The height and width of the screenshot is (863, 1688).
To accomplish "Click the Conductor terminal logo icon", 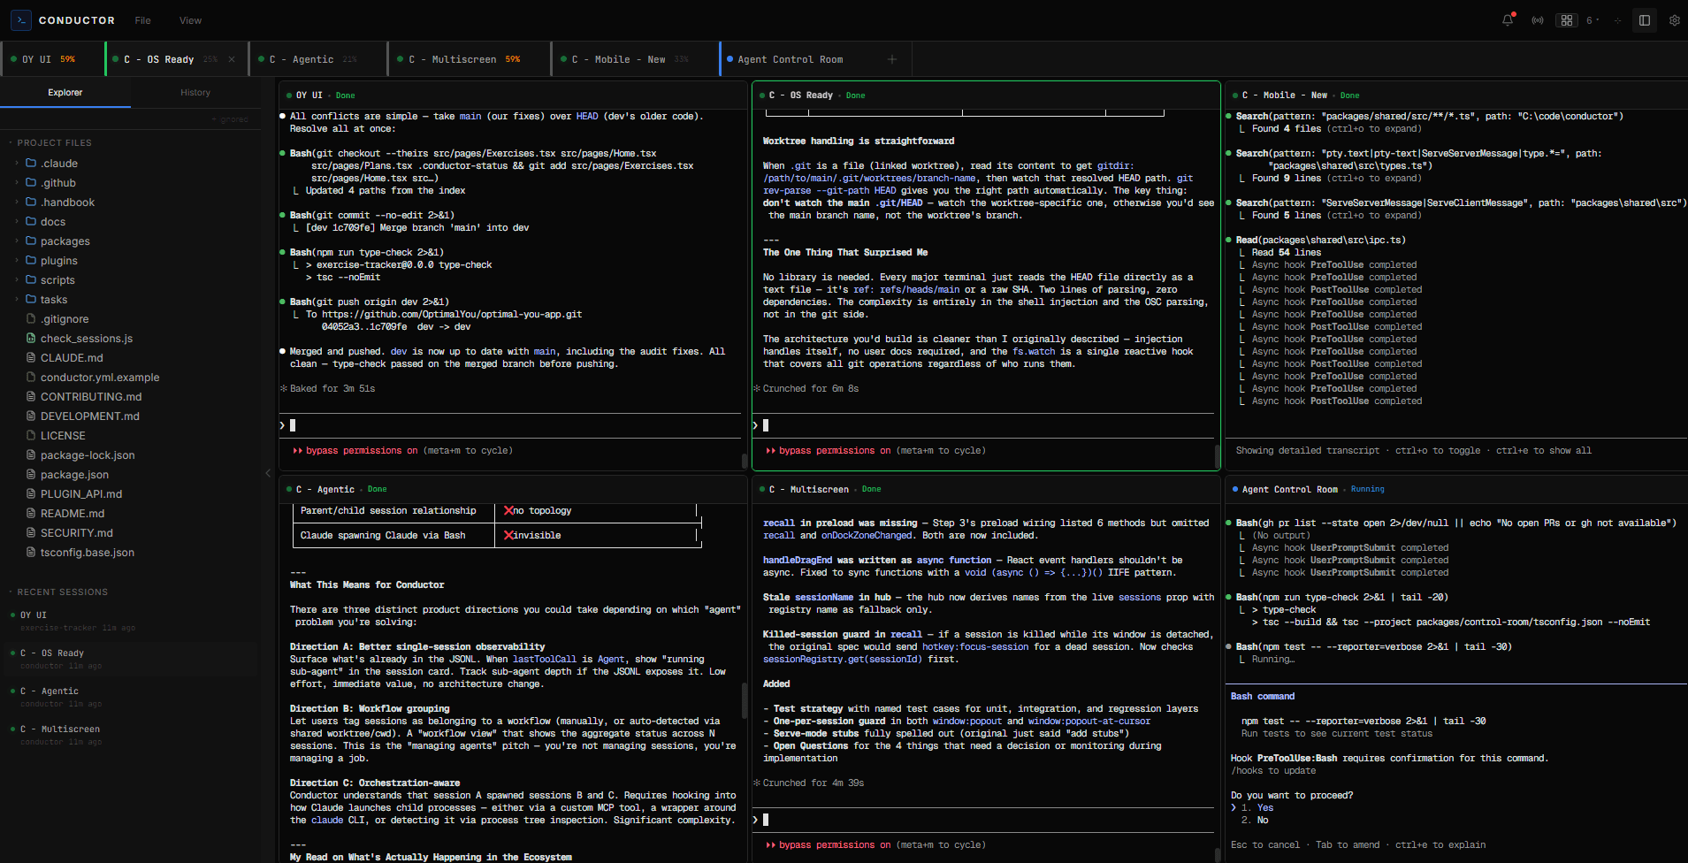I will pyautogui.click(x=19, y=19).
